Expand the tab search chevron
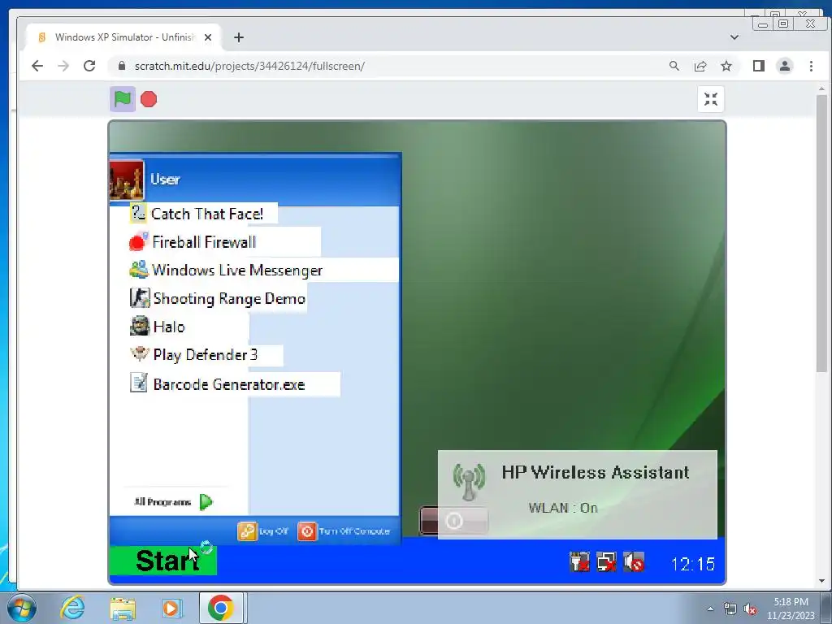The width and height of the screenshot is (832, 624). [734, 37]
